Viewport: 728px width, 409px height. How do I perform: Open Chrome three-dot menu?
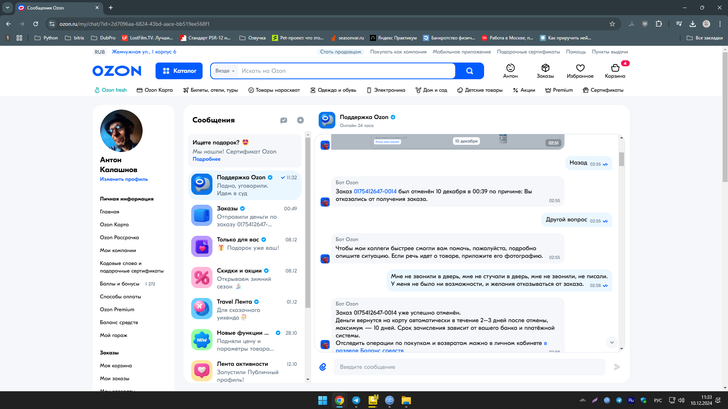(720, 24)
